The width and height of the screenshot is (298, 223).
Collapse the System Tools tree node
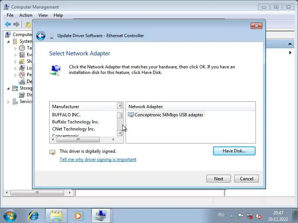point(8,42)
